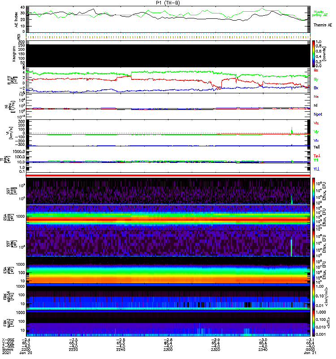
Task: Click the ESA electrons energy spectrogram
Action: coord(168,270)
